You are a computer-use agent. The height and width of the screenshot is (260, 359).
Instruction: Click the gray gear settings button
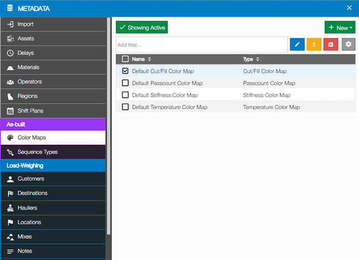click(x=348, y=44)
